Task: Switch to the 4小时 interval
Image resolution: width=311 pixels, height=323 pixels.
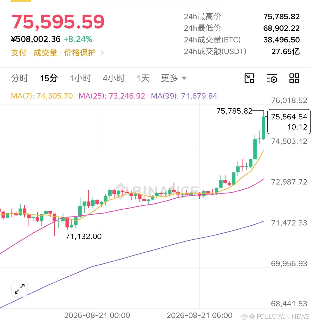Action: (x=114, y=78)
